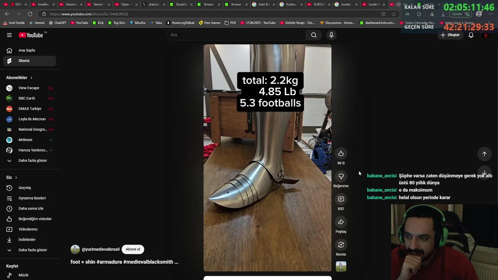
Task: Open @yurimedievalbrasil channel name
Action: coord(100,249)
